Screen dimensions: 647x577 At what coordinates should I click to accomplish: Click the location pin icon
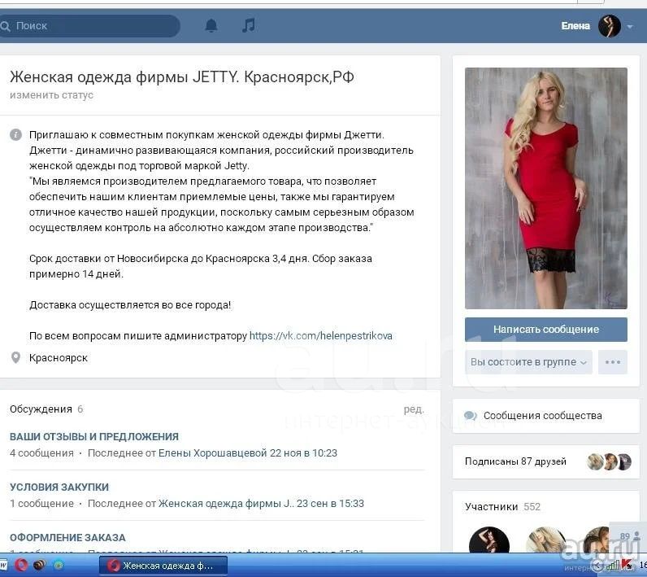pos(15,358)
